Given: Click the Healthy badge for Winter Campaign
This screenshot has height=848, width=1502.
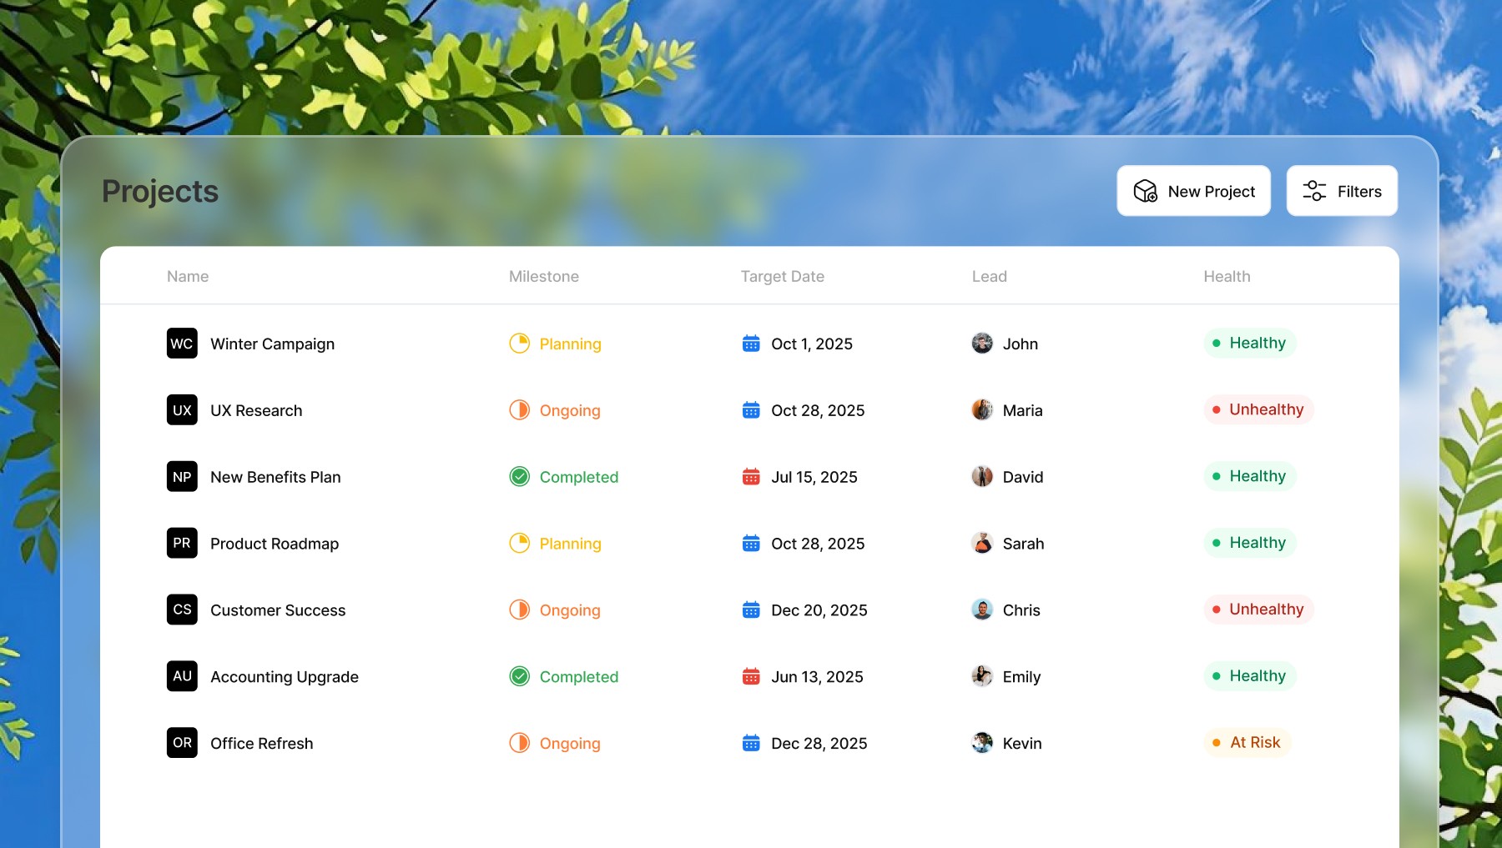Looking at the screenshot, I should [x=1249, y=343].
